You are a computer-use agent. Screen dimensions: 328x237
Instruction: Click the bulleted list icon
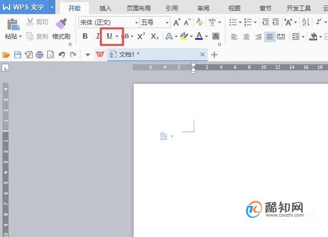click(233, 22)
